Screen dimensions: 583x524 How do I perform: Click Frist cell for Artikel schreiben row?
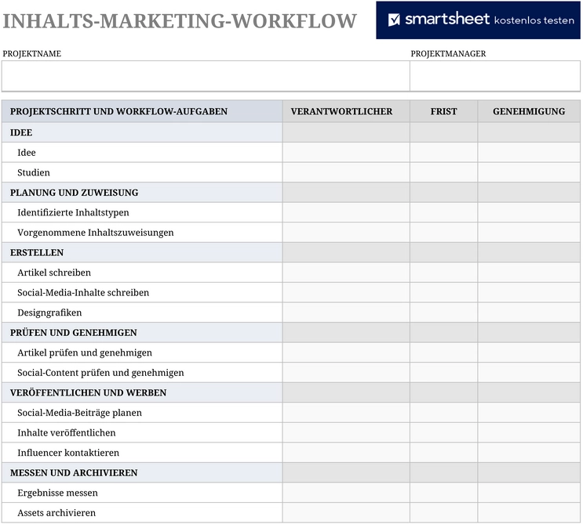(x=444, y=273)
